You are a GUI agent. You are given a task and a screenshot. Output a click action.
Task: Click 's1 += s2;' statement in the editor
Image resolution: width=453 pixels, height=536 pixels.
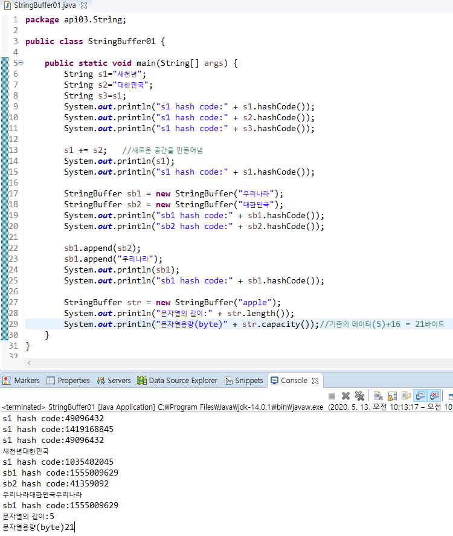[x=85, y=150]
